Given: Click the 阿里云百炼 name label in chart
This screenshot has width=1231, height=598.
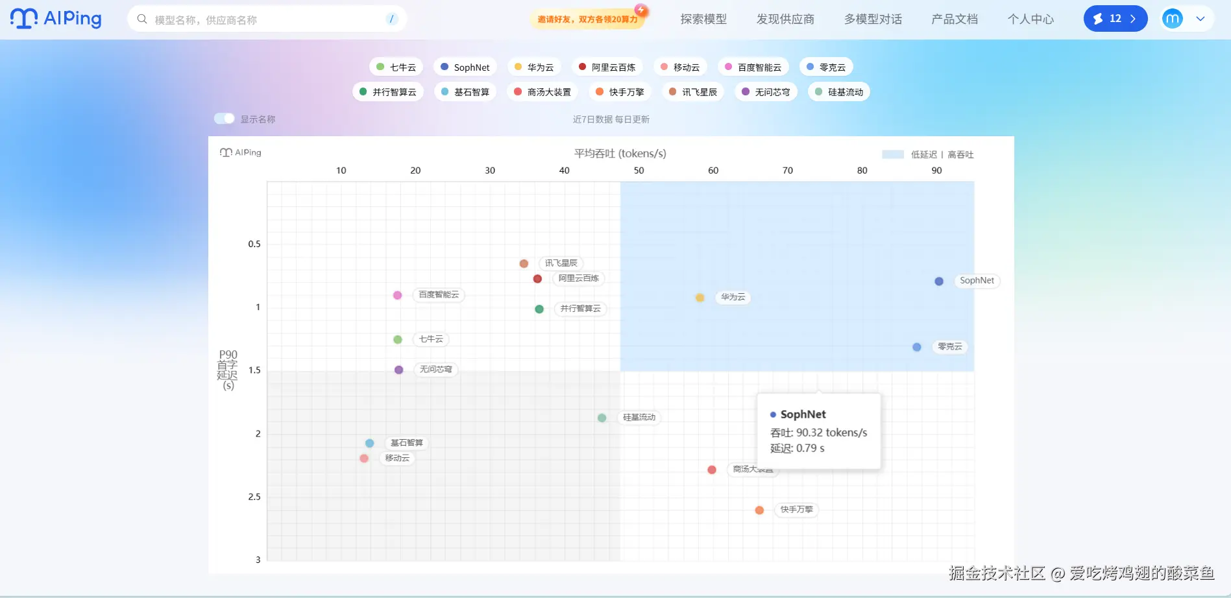Looking at the screenshot, I should 578,278.
